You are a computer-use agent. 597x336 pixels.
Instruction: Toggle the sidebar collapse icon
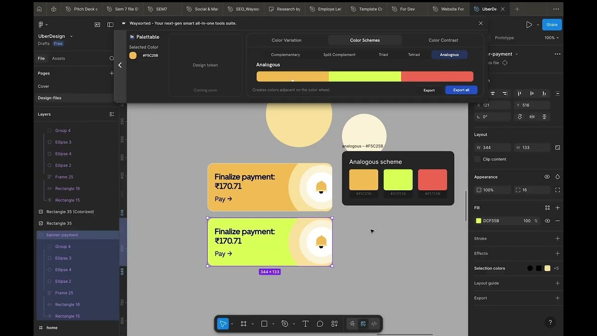pyautogui.click(x=110, y=24)
